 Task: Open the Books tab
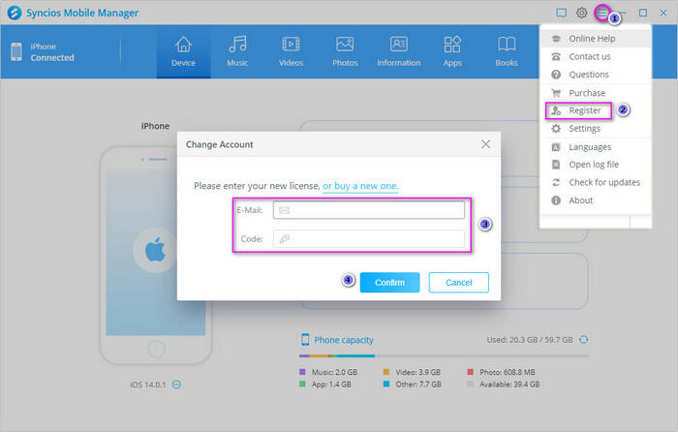point(506,51)
